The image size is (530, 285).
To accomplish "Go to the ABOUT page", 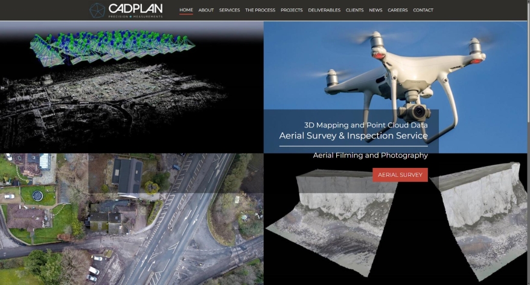I will (206, 10).
